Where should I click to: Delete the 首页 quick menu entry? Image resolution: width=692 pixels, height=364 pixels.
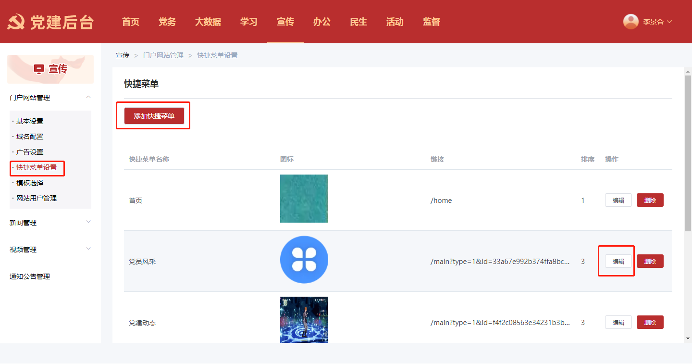click(x=650, y=200)
